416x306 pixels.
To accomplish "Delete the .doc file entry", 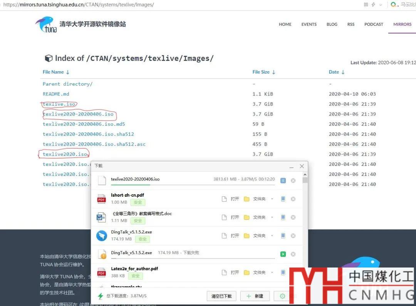I will 293,217.
